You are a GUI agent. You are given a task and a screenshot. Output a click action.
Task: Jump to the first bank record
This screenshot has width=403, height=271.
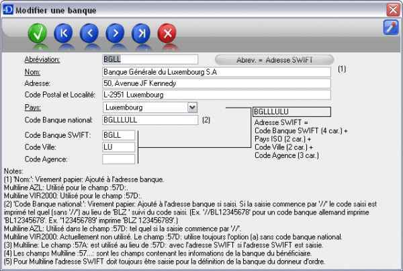64,33
